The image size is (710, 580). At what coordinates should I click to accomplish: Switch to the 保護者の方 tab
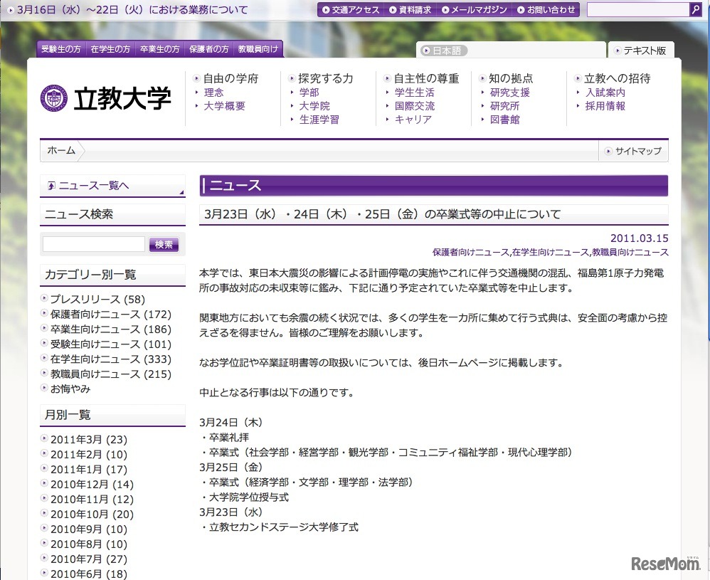tap(208, 49)
